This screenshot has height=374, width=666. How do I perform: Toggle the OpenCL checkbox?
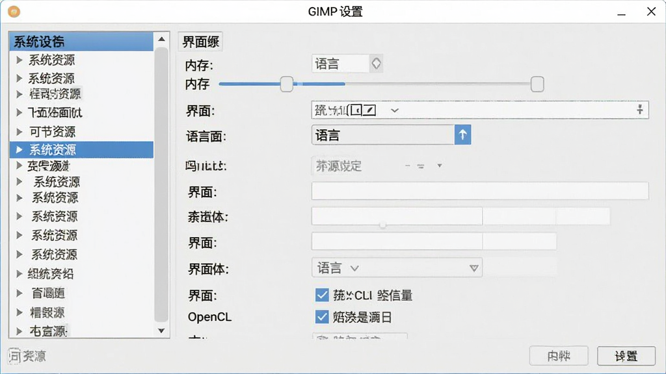(x=322, y=317)
